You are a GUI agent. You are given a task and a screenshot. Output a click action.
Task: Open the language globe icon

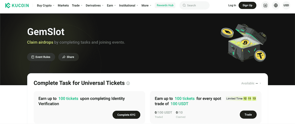click(276, 5)
